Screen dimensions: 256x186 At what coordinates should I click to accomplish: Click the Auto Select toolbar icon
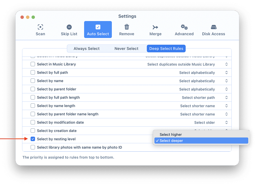[98, 27]
